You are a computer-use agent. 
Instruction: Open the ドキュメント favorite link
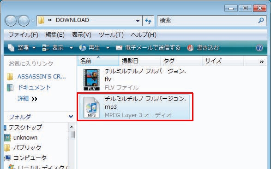(x=34, y=88)
